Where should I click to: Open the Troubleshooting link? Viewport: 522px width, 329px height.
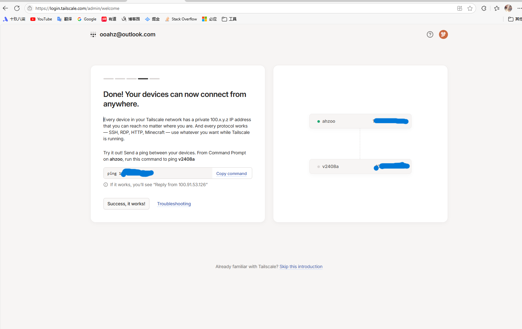tap(174, 204)
